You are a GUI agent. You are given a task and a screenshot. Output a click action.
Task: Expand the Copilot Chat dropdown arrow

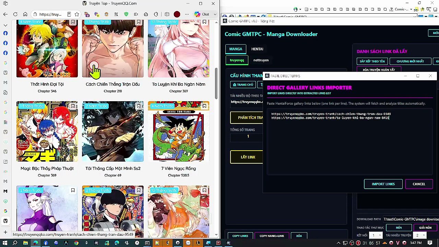pos(215,14)
